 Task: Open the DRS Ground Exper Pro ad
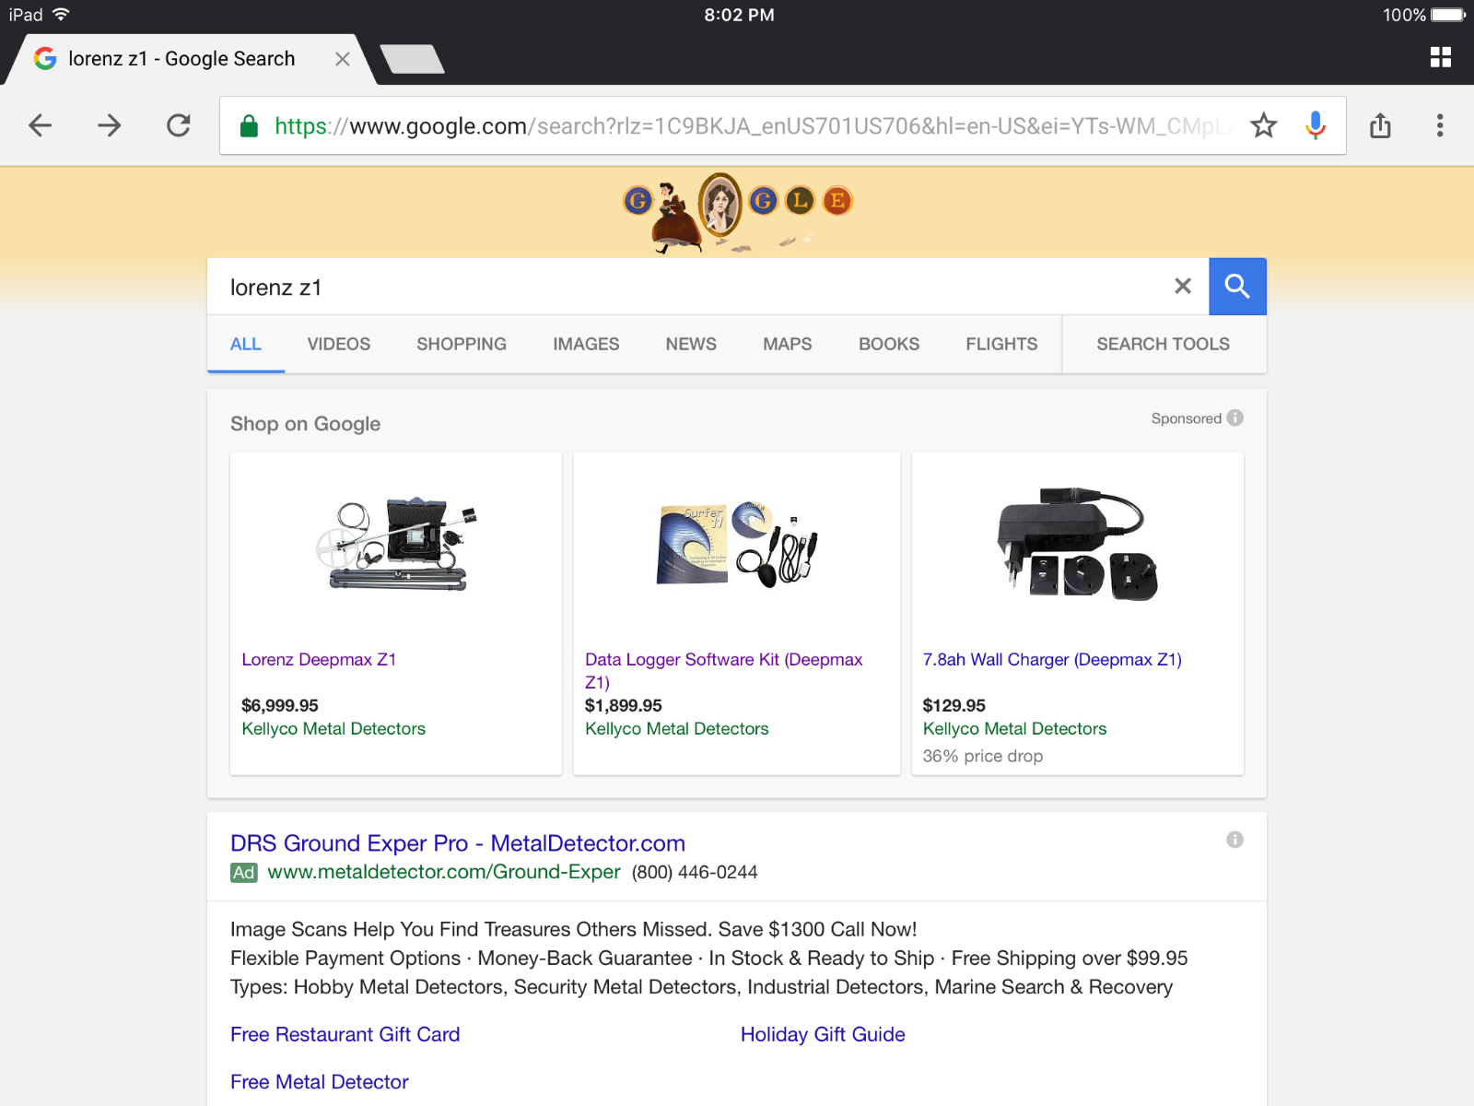[457, 843]
